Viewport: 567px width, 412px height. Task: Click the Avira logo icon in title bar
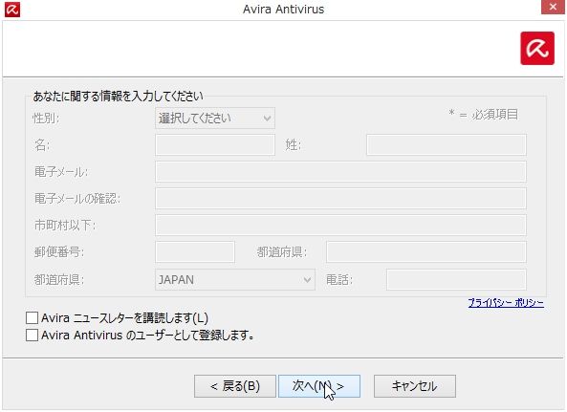pos(12,10)
